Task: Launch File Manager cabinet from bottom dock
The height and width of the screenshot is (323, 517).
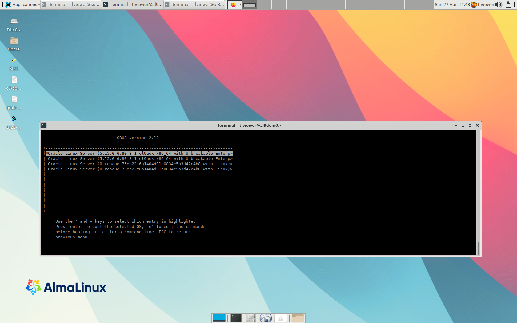Action: [x=251, y=318]
